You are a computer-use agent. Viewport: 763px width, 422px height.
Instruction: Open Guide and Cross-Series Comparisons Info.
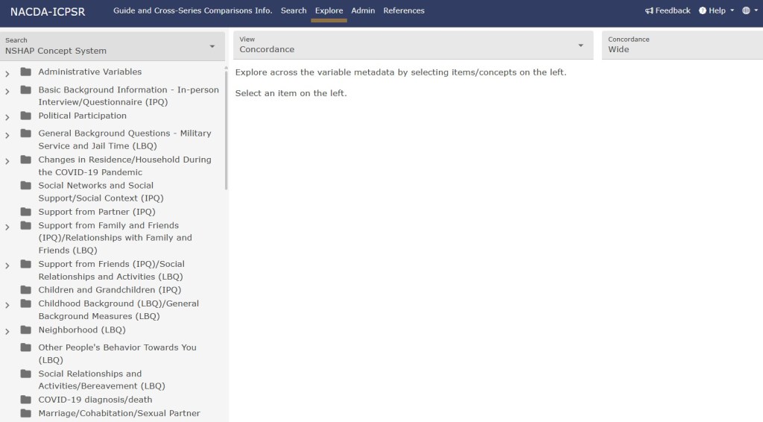coord(192,10)
